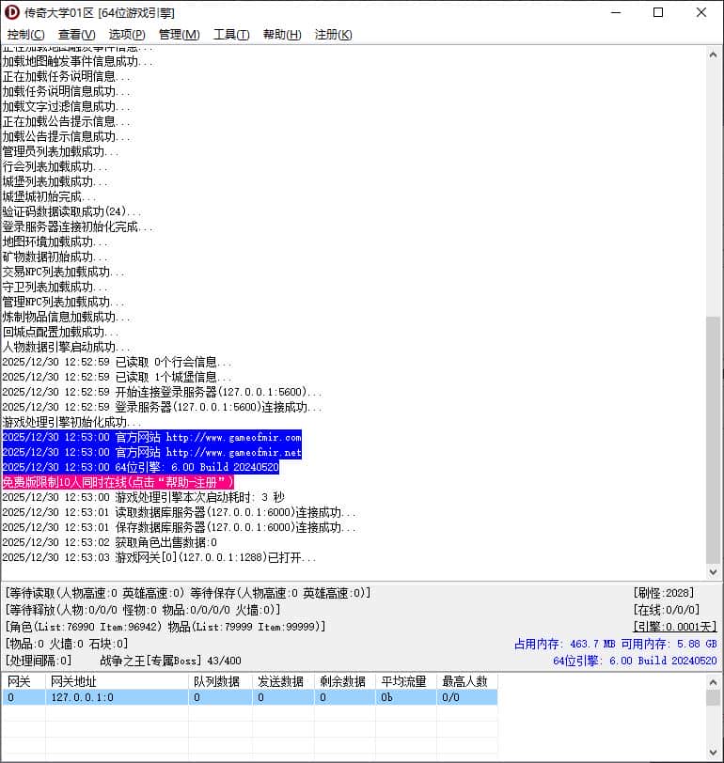The height and width of the screenshot is (763, 724).
Task: Click the log panel scrollbar thumb
Action: 713,440
